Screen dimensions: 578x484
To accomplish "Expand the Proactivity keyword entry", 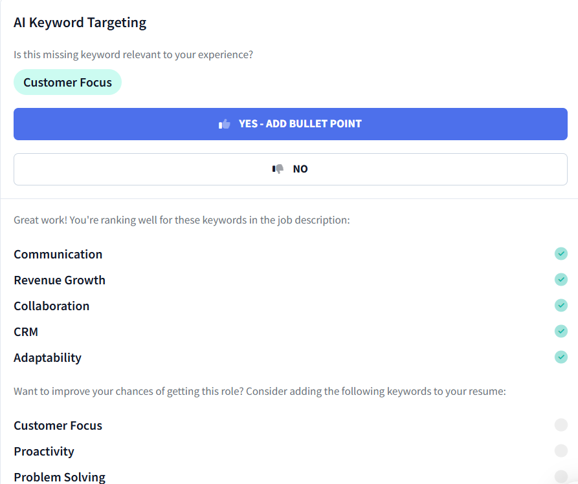I will point(43,451).
